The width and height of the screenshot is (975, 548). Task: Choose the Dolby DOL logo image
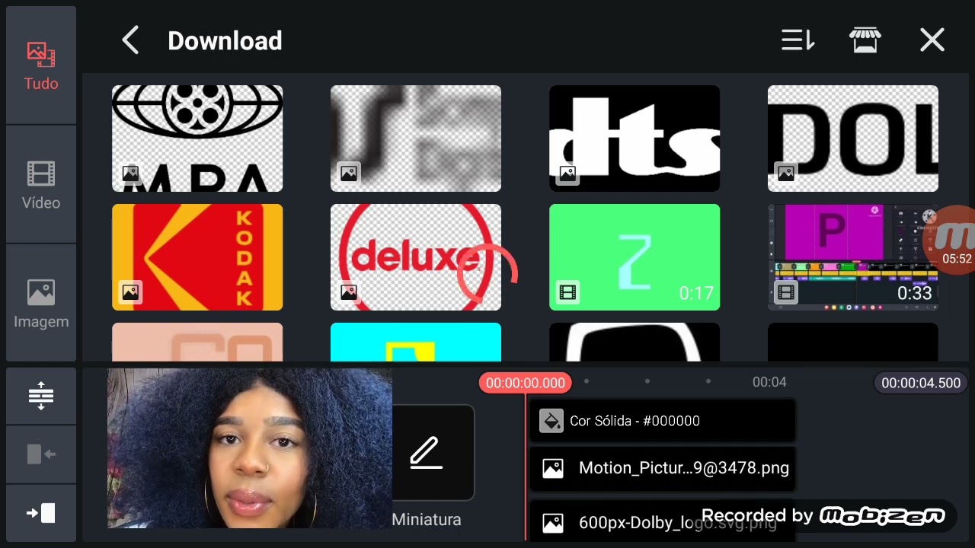pos(853,139)
